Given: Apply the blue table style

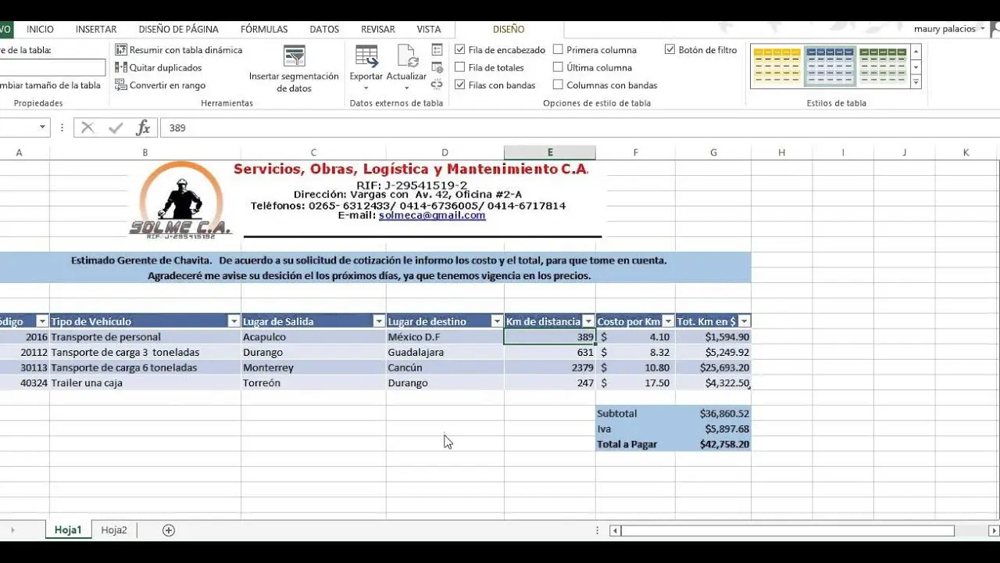Looking at the screenshot, I should [x=830, y=66].
